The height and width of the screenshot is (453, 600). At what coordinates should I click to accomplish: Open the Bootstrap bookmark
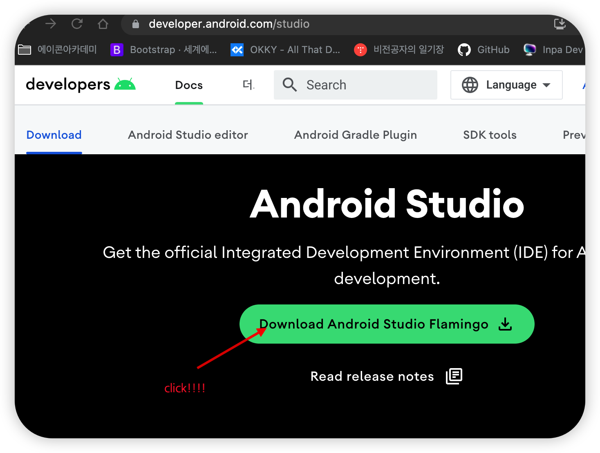click(163, 50)
